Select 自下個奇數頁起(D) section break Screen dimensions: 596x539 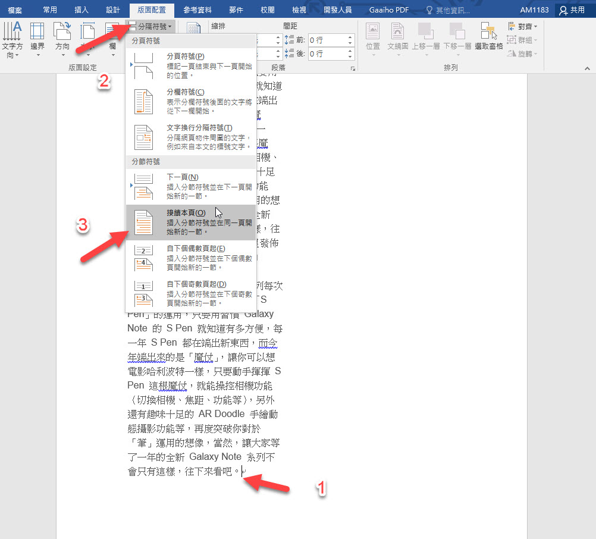191,294
